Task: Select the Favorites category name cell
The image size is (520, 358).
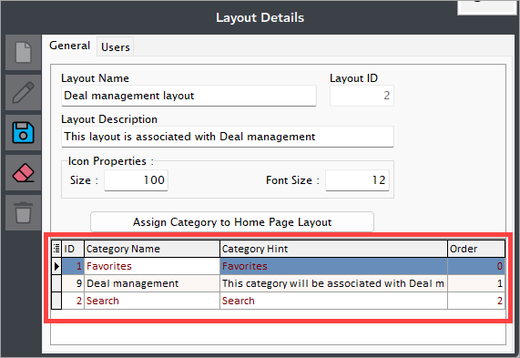Action: (152, 266)
